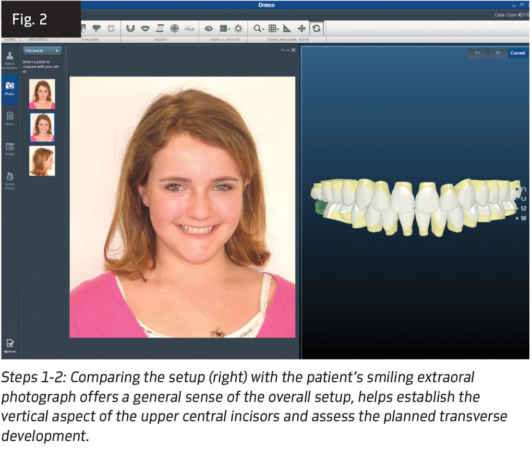532x449 pixels.
Task: Switch to the T1 tab
Action: [x=477, y=53]
